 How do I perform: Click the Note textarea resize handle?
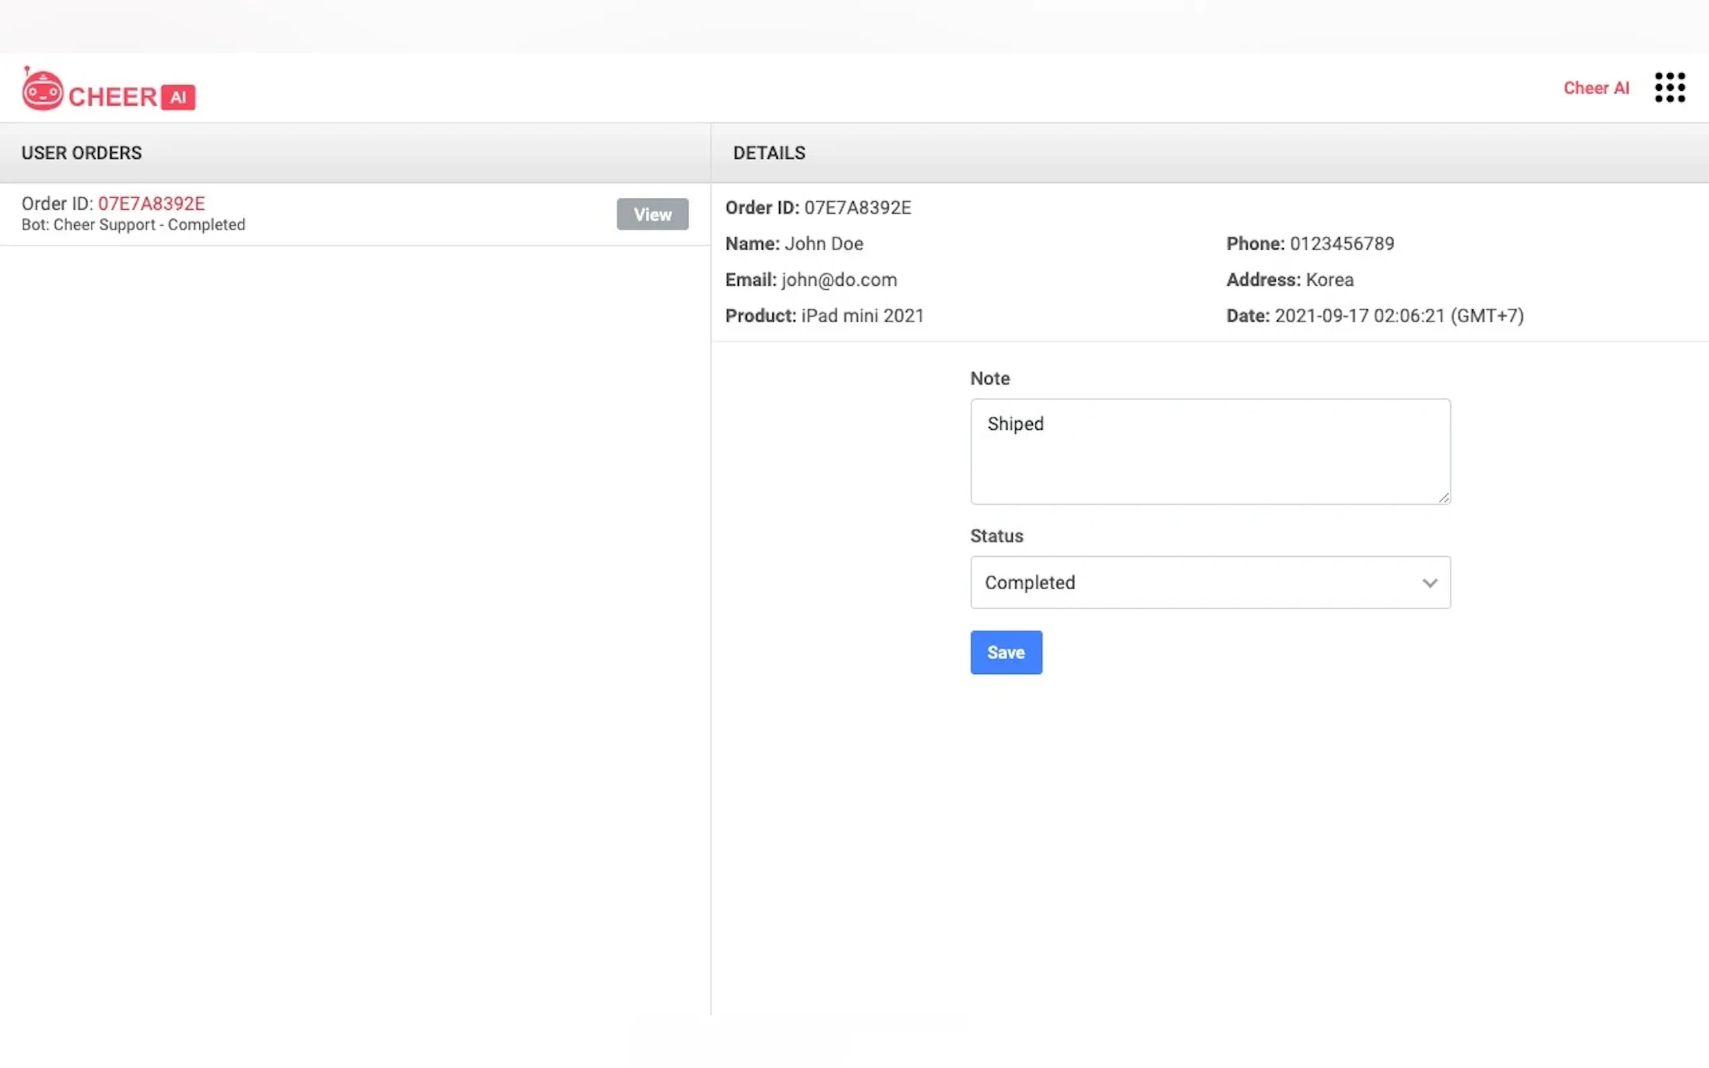pos(1443,497)
